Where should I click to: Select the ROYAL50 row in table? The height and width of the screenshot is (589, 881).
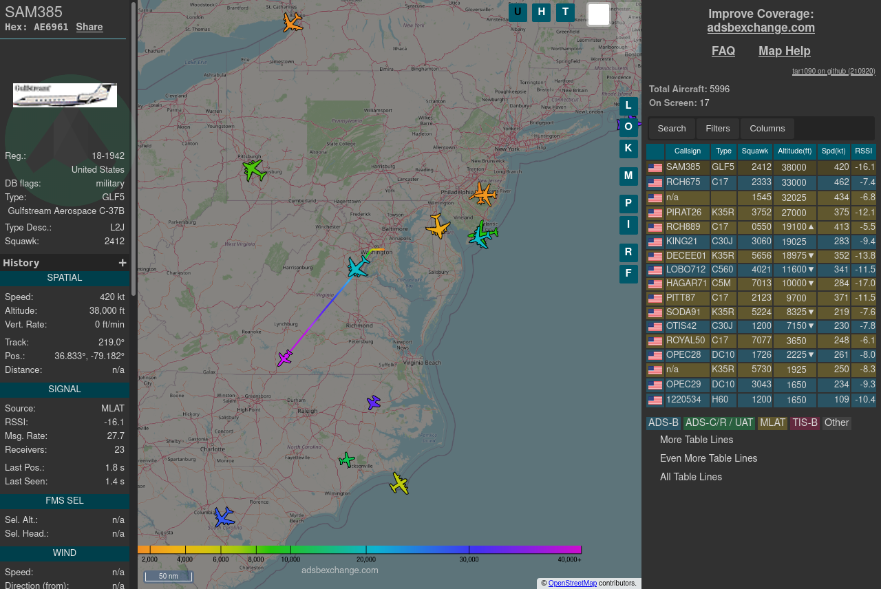pyautogui.click(x=761, y=341)
